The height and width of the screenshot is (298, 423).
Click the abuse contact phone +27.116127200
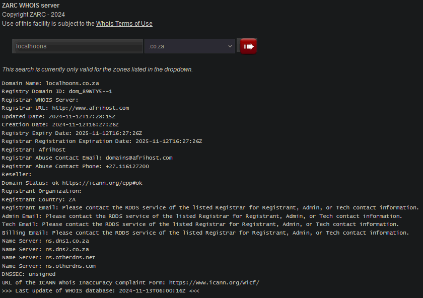pos(127,166)
